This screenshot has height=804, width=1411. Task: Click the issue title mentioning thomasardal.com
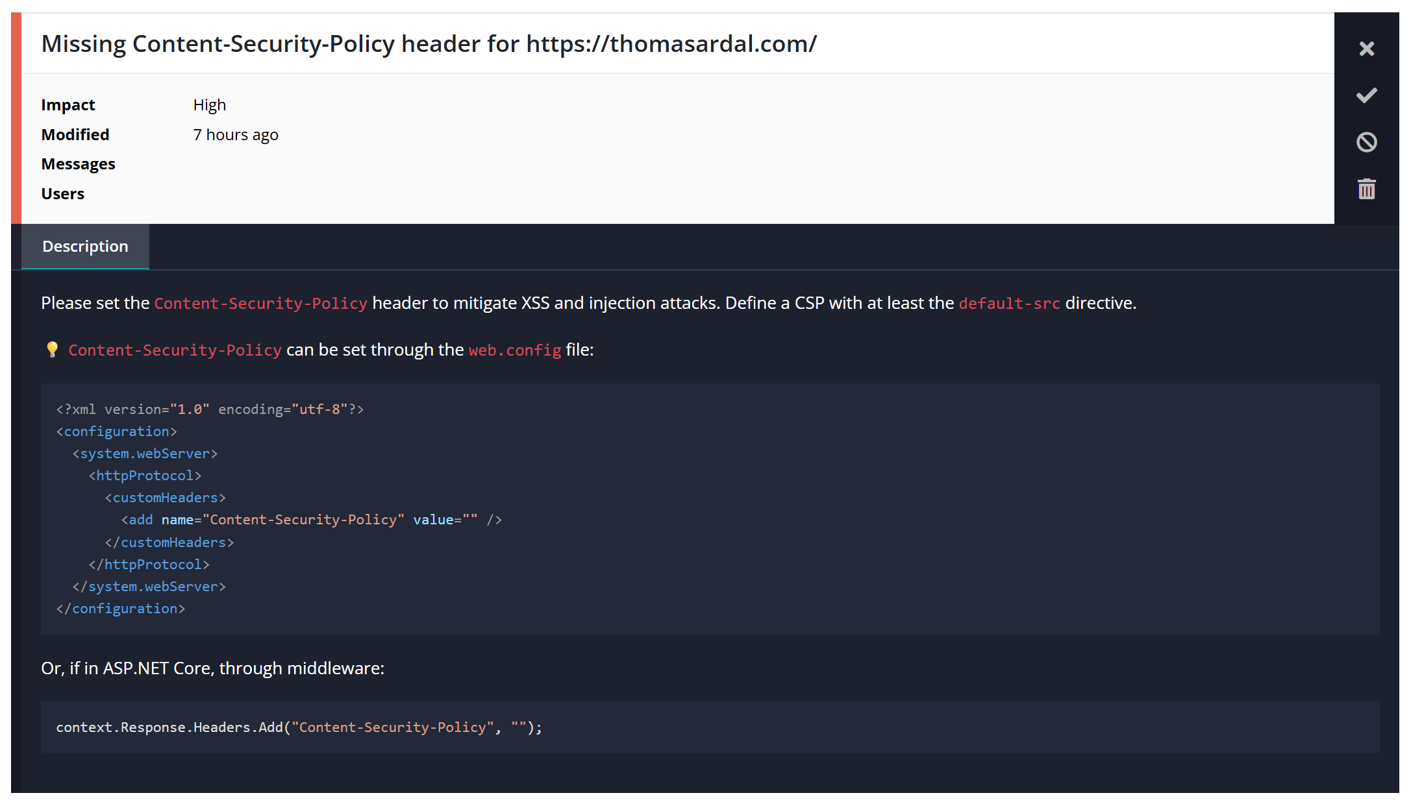(429, 44)
